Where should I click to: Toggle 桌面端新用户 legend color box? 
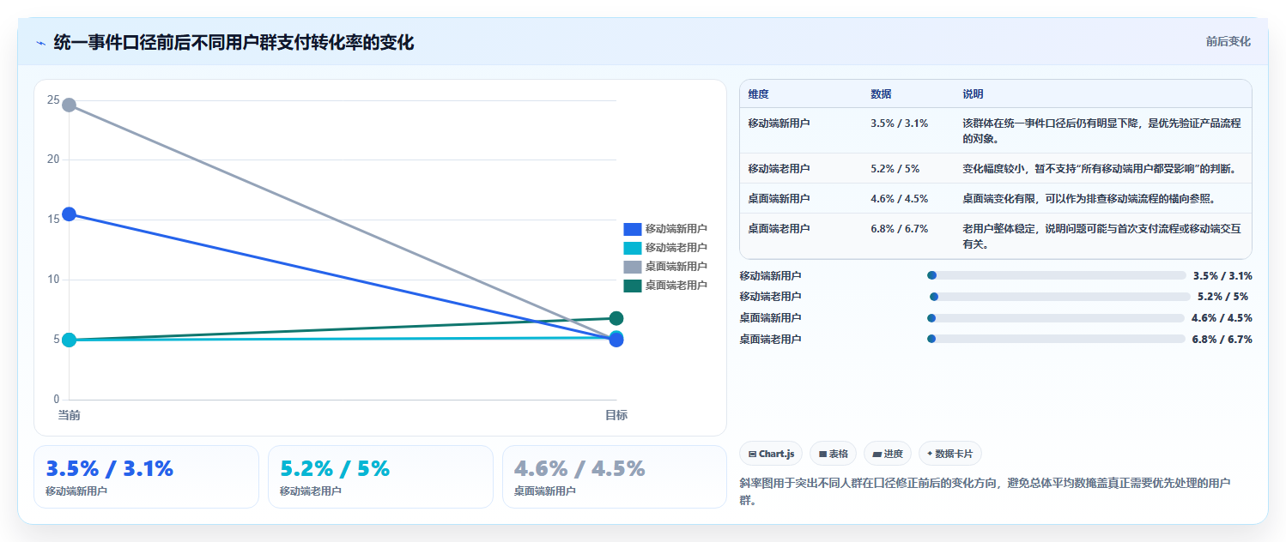(633, 267)
